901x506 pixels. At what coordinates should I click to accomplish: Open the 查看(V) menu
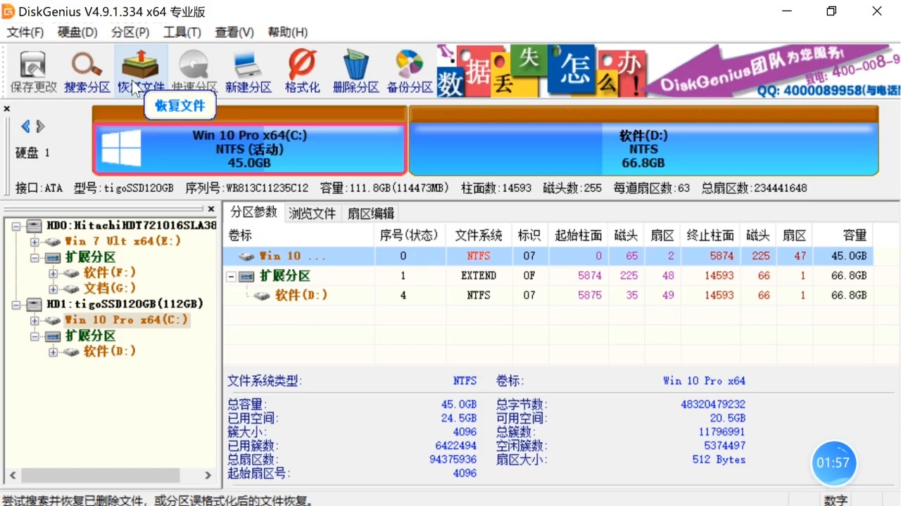(x=234, y=32)
